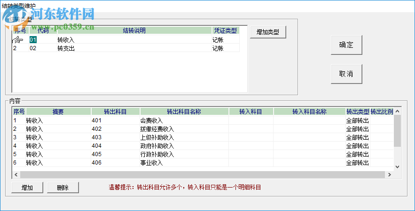The width and height of the screenshot is (415, 211).
Task: Select account code 402 cell
Action: [116, 129]
